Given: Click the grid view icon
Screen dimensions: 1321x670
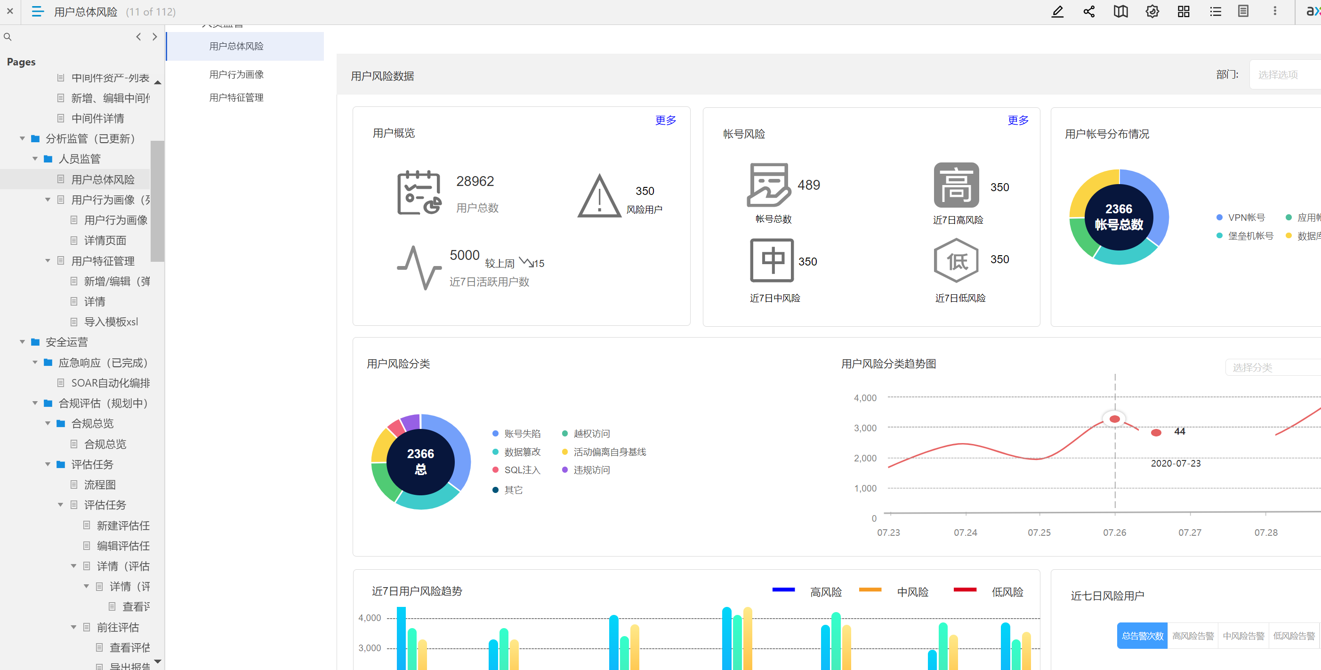Looking at the screenshot, I should [1184, 11].
